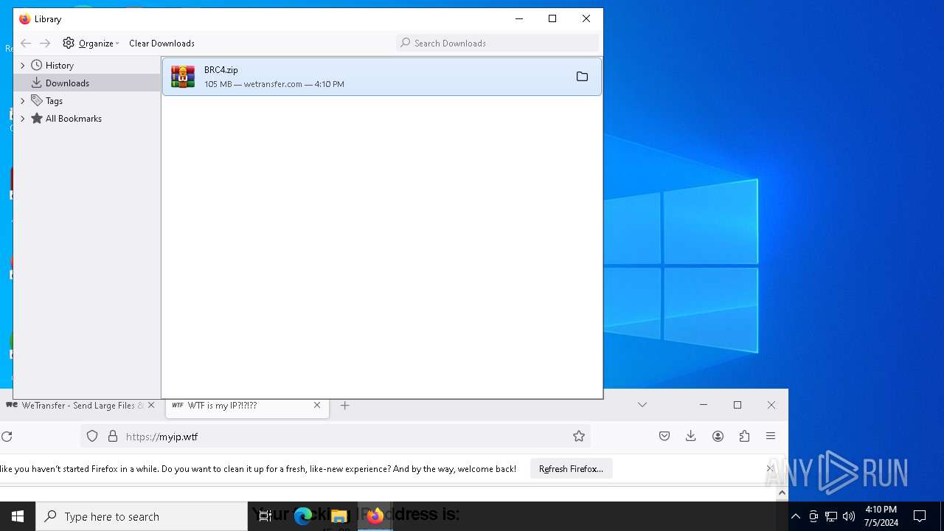Select All Bookmarks in sidebar

tap(73, 118)
